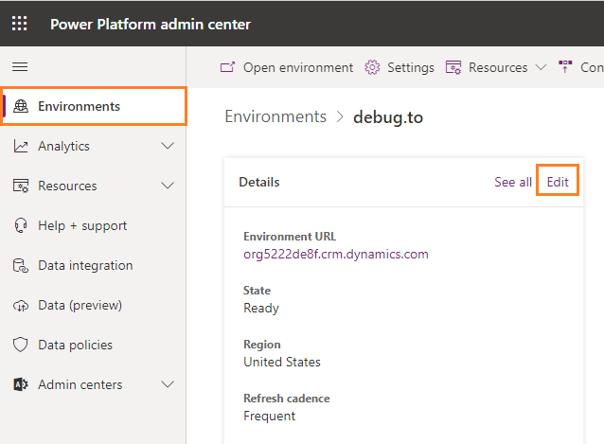This screenshot has height=444, width=604.
Task: Click See all in Details card
Action: (513, 182)
